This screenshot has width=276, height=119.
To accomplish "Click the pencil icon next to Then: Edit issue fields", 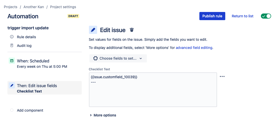I will pos(12,86).
